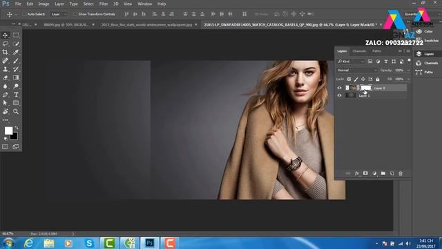Viewport: 442px width, 249px height.
Task: Open the Fill slider dropdown
Action: [x=408, y=80]
